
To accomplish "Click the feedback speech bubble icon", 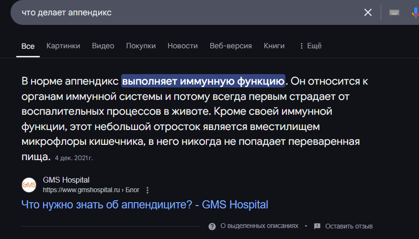I will point(317,226).
